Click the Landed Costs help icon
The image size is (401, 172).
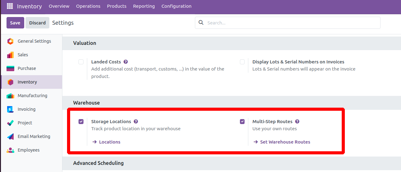(x=126, y=62)
